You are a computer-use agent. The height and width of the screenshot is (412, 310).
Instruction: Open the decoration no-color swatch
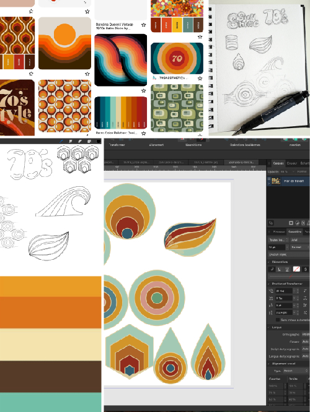pyautogui.click(x=296, y=269)
